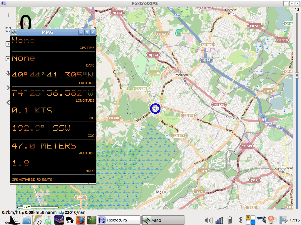Click the blue GPS position marker on map
The width and height of the screenshot is (301, 225).
tap(155, 108)
